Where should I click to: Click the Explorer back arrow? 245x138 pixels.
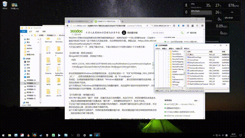22,36
